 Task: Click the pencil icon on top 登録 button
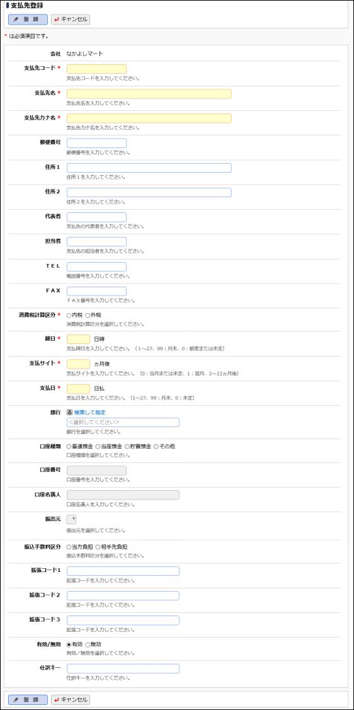pyautogui.click(x=16, y=20)
